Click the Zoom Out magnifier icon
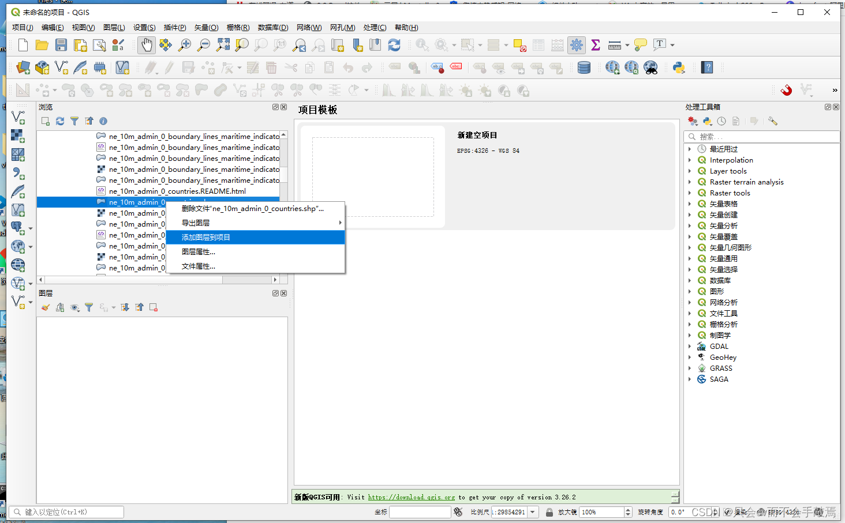This screenshot has width=845, height=523. (x=204, y=45)
